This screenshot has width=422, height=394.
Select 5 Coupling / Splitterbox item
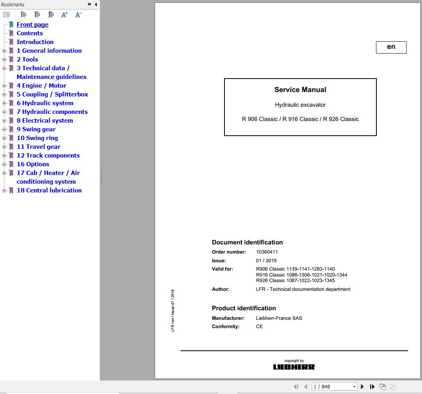coord(52,94)
